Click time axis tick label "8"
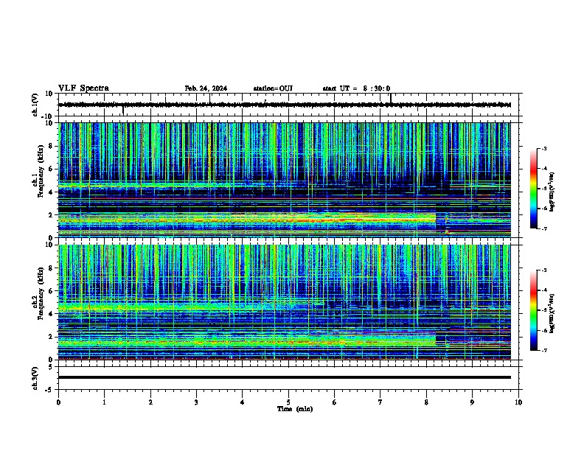584x451 pixels. 426,402
